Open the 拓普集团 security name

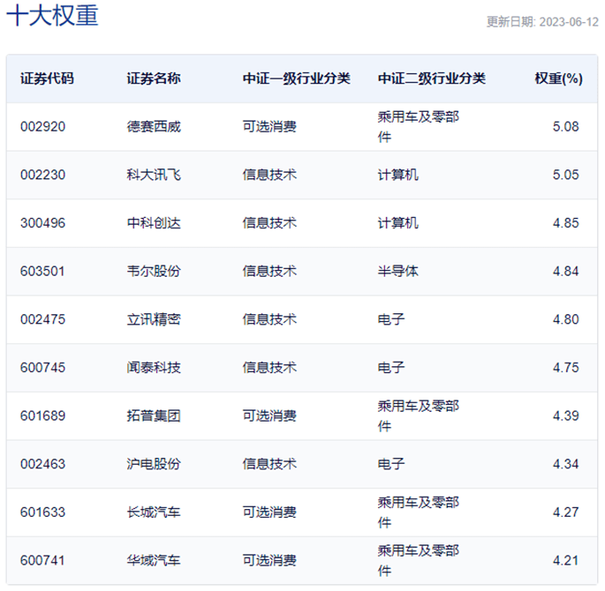[154, 415]
